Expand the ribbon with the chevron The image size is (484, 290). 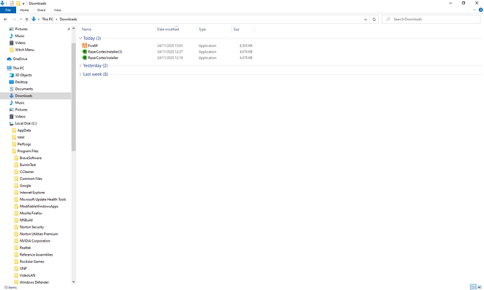click(x=474, y=10)
